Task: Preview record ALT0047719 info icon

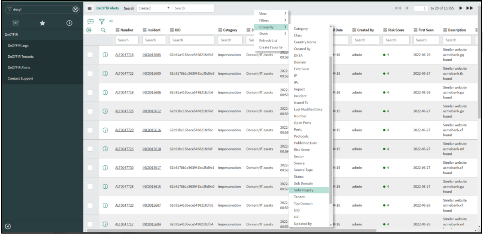Action: tap(105, 92)
